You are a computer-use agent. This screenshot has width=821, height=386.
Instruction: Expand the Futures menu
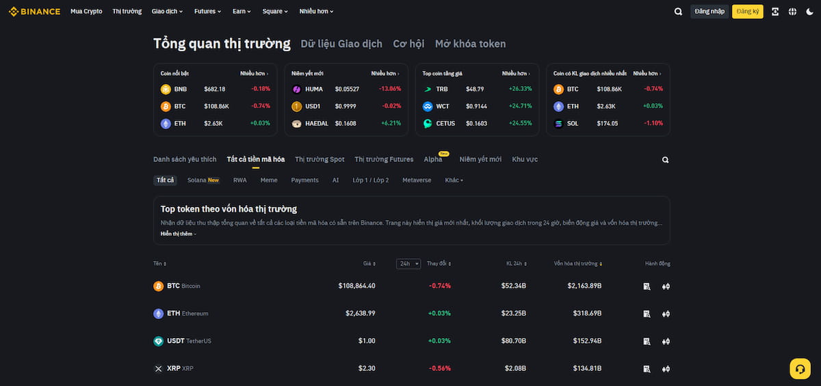(207, 12)
